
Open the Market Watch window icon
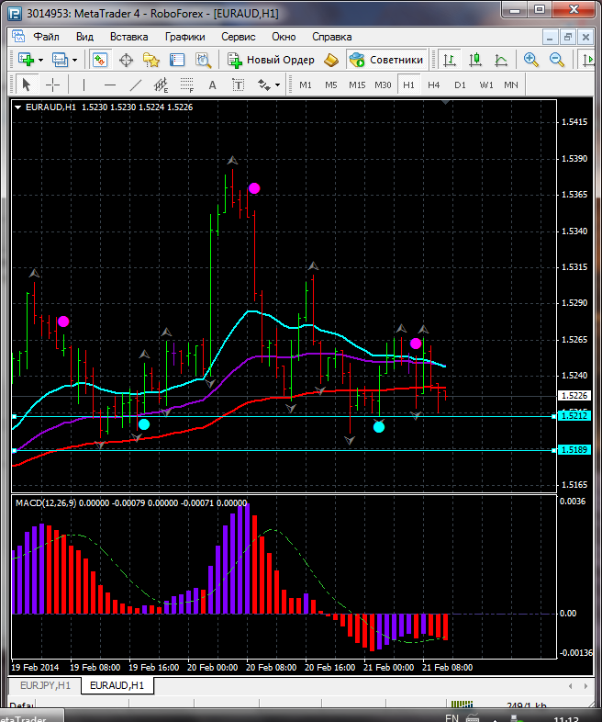100,60
